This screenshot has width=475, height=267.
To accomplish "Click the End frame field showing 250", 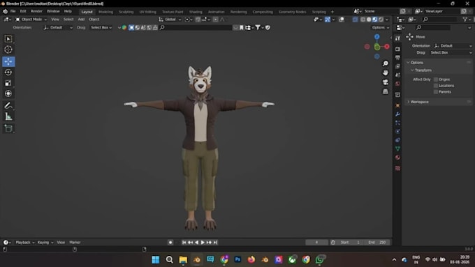I will click(x=377, y=242).
